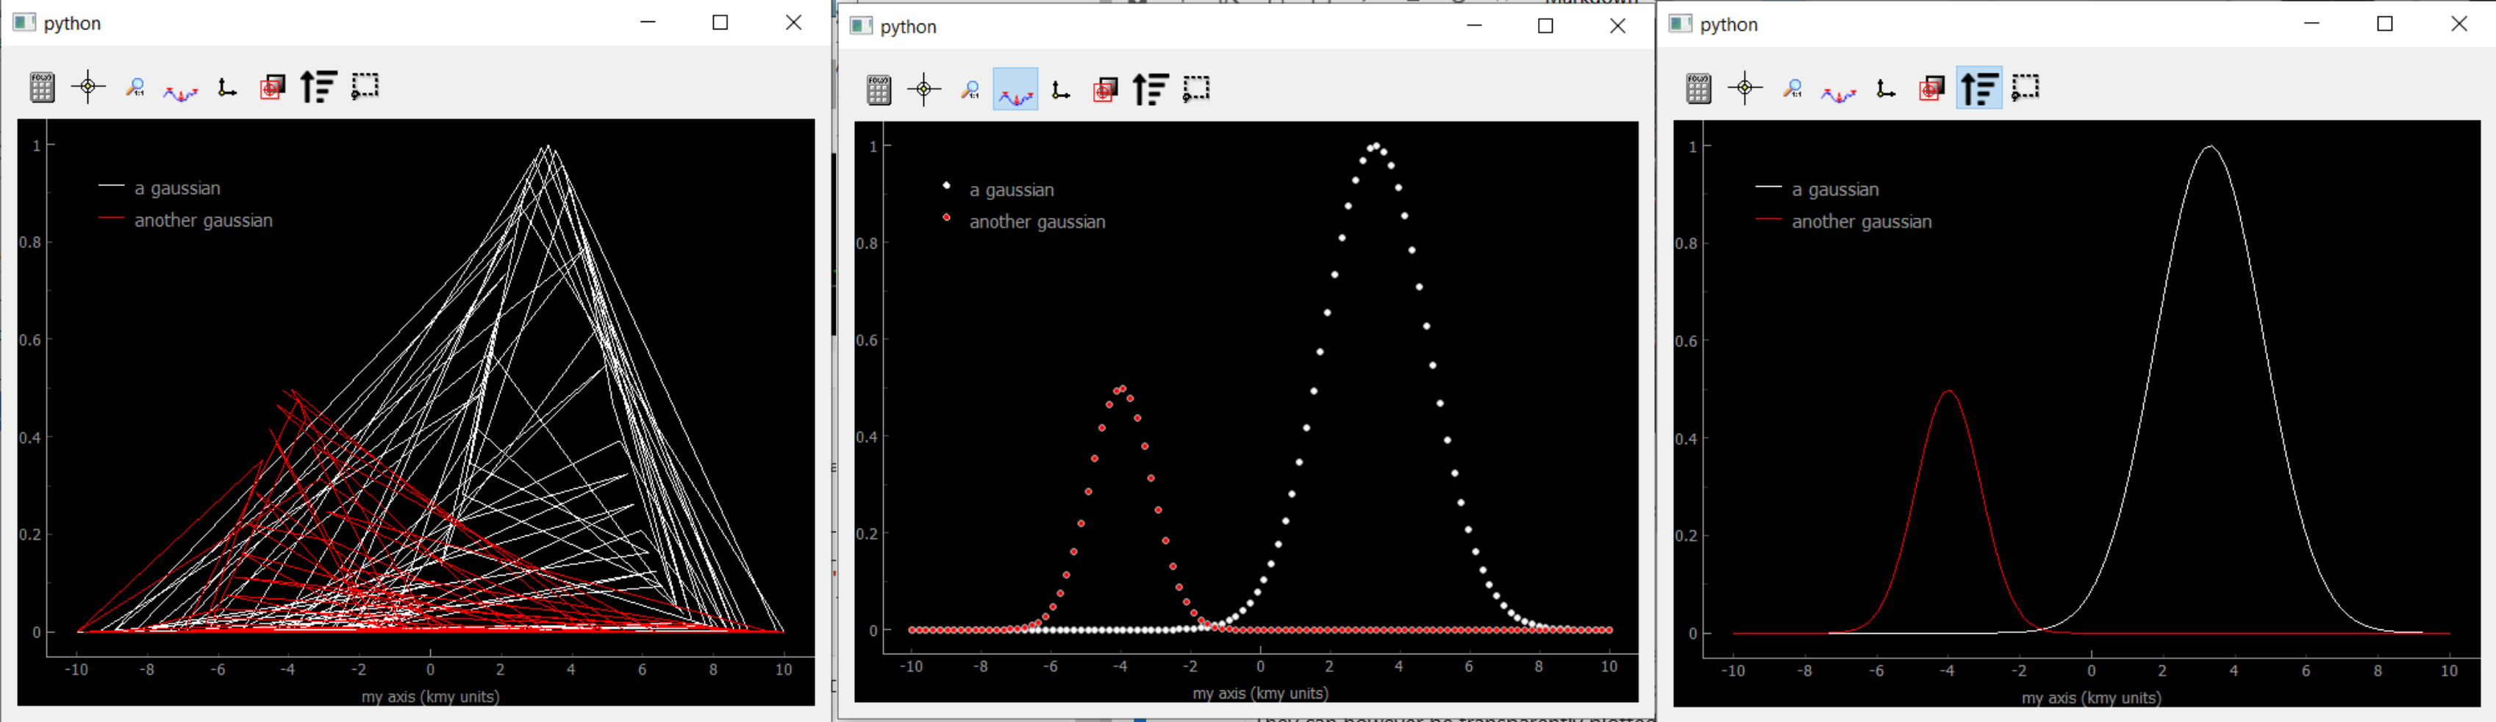Click the axes origin icon in left window

coord(226,88)
